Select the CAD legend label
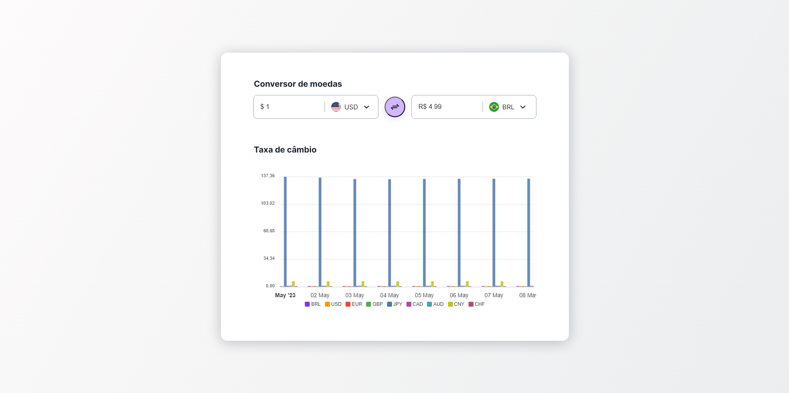This screenshot has height=393, width=789. point(418,304)
